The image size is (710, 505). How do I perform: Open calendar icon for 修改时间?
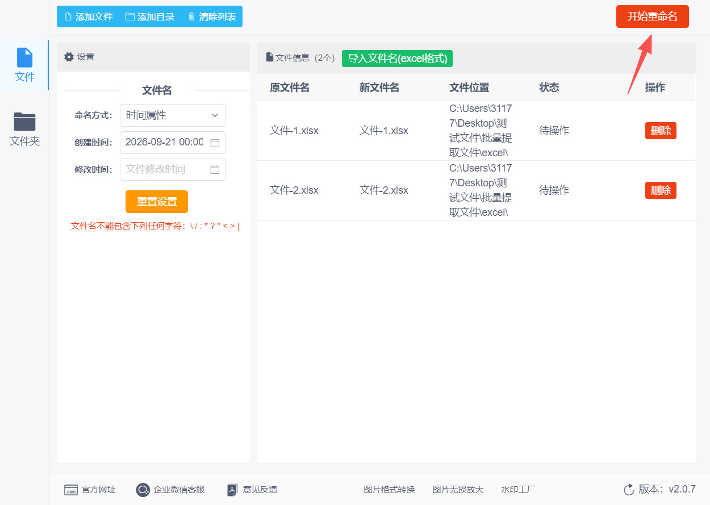tap(215, 169)
